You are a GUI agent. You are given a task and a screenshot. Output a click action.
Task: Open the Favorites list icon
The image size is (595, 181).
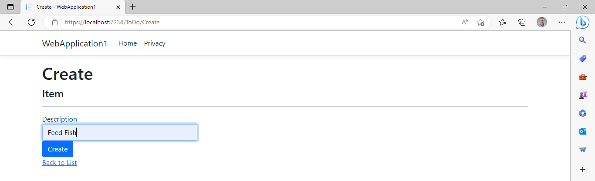[x=503, y=22]
